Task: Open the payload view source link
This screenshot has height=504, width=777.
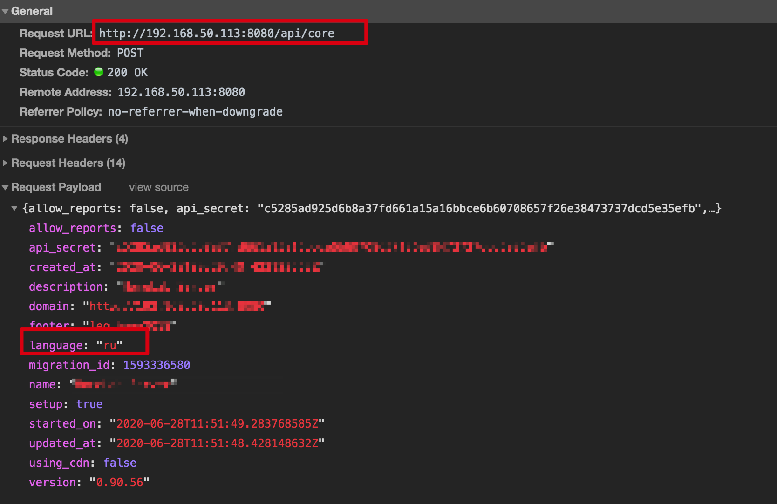Action: tap(158, 187)
